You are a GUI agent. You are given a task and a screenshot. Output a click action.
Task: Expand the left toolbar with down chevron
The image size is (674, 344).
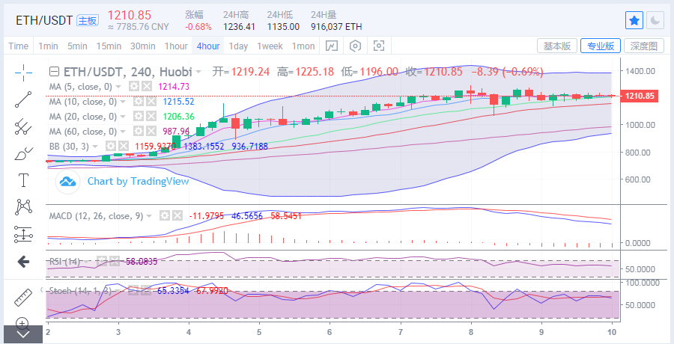click(22, 334)
